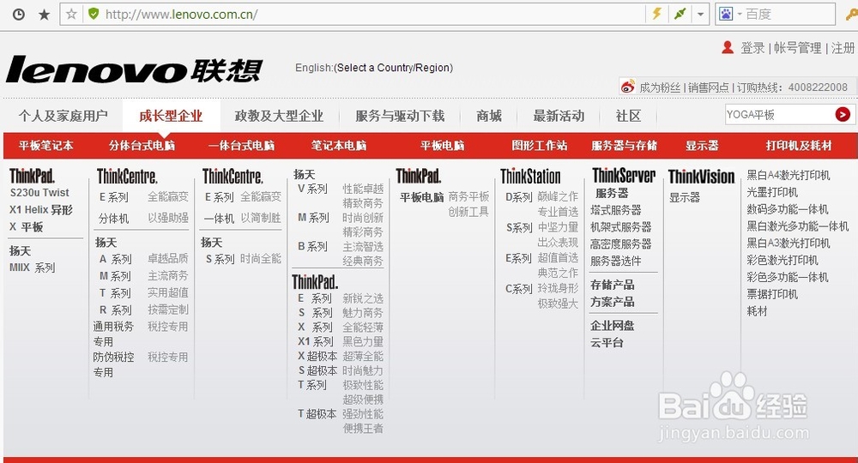Image resolution: width=858 pixels, height=463 pixels.
Task: Click the 票据打印机 link
Action: 772,294
